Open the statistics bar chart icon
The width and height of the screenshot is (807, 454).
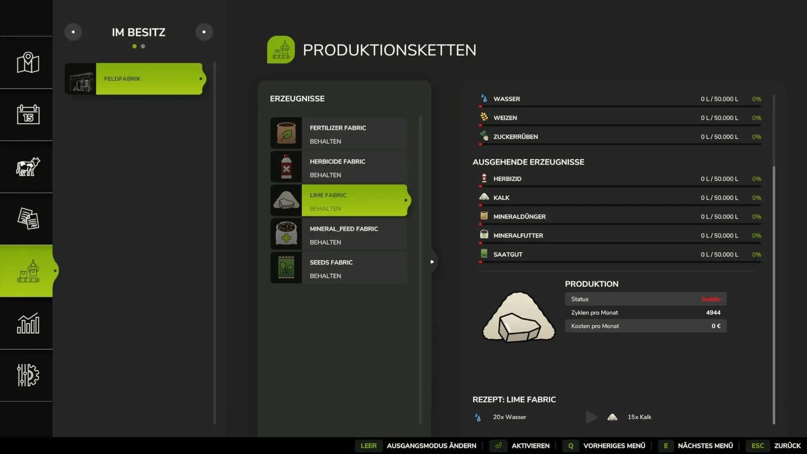point(28,323)
